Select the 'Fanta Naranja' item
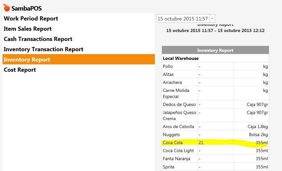282x171 pixels. [176, 159]
